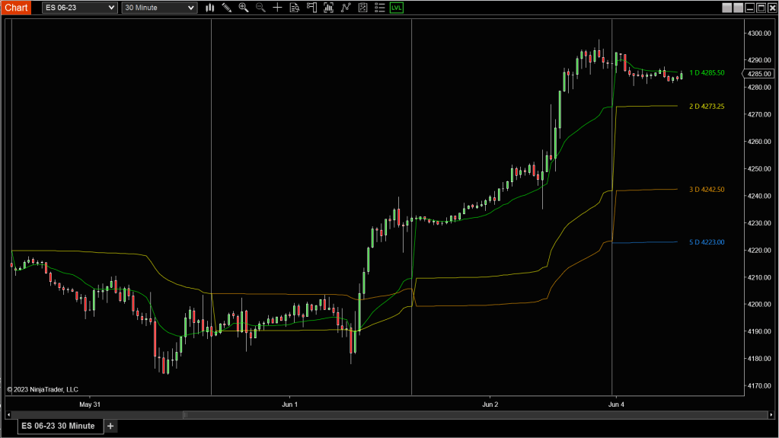Toggle the green LVL button
Screen dimensions: 779x438
(397, 8)
